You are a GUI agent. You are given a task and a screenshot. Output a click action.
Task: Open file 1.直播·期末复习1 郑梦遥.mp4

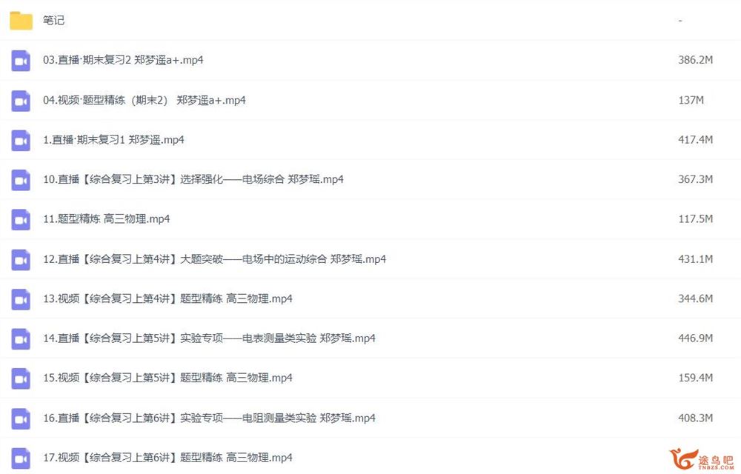point(113,140)
